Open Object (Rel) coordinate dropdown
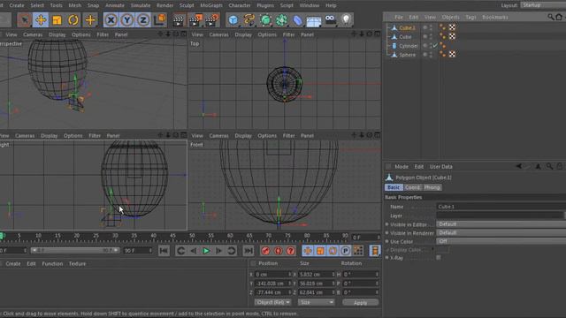Screen dimensions: 566x318 coord(272,302)
